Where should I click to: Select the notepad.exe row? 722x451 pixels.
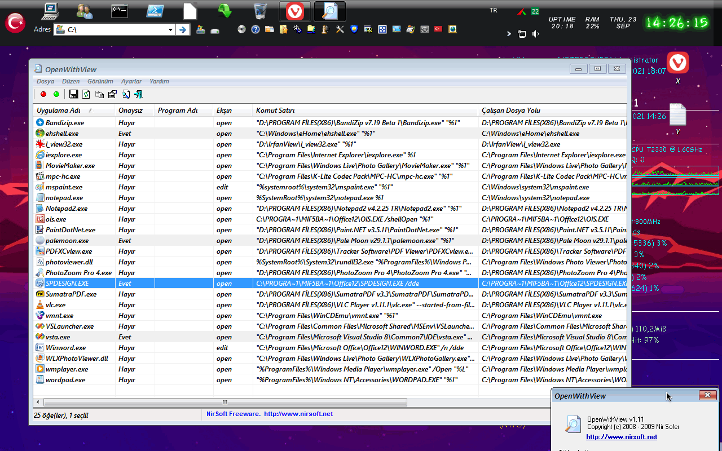pos(330,197)
